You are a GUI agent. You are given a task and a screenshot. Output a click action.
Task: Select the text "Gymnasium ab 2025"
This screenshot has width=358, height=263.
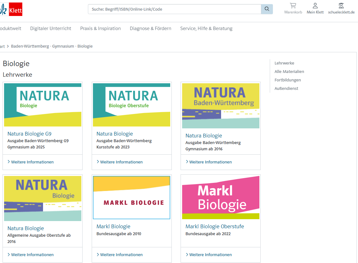[x=26, y=147]
